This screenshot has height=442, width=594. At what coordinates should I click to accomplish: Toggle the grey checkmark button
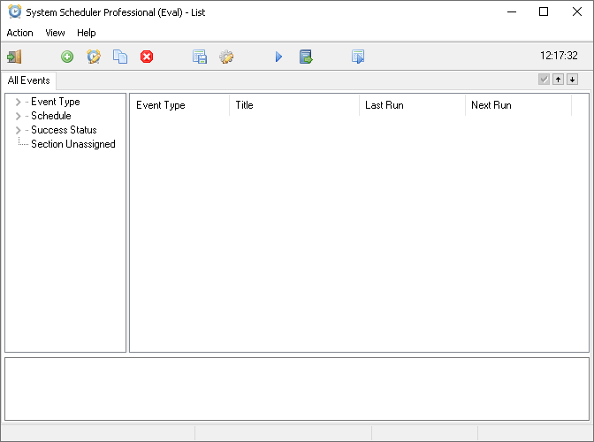point(544,80)
